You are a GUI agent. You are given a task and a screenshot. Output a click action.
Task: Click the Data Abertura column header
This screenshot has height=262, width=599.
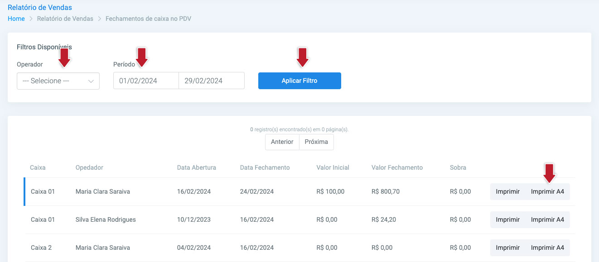click(197, 167)
